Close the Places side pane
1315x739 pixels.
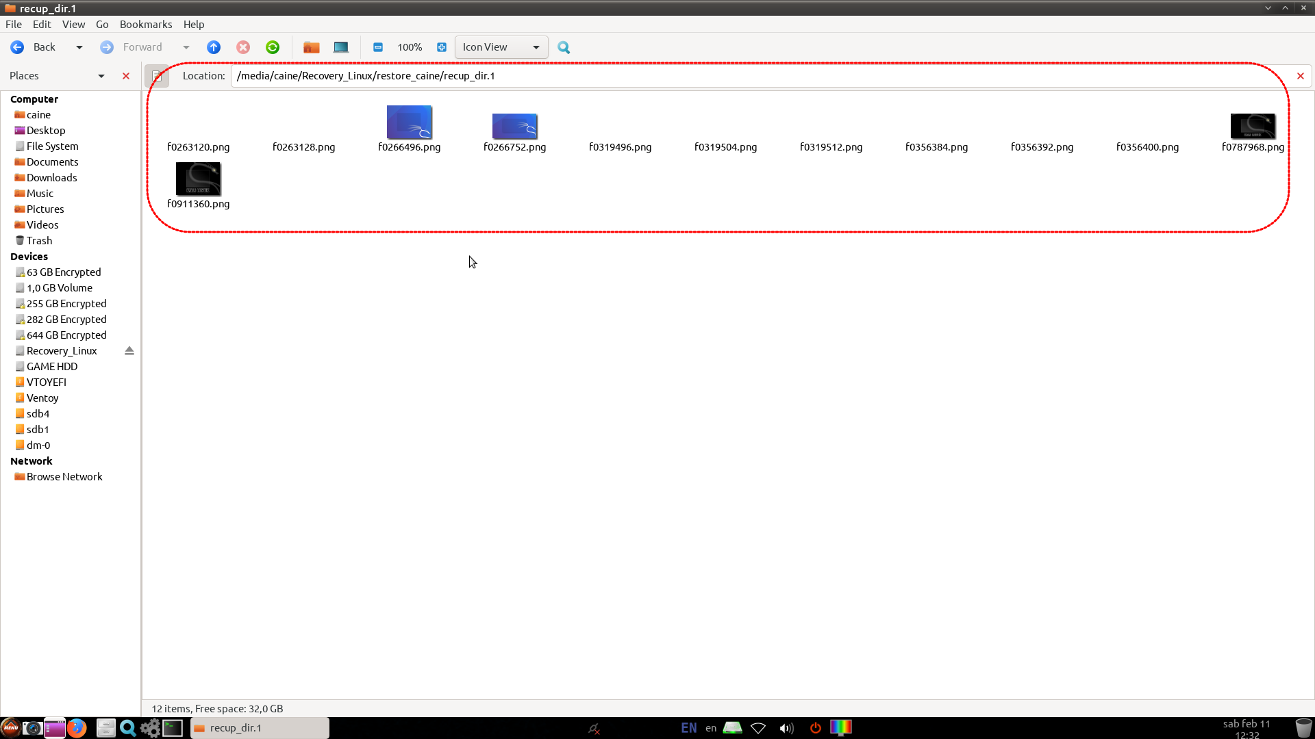[x=126, y=76]
